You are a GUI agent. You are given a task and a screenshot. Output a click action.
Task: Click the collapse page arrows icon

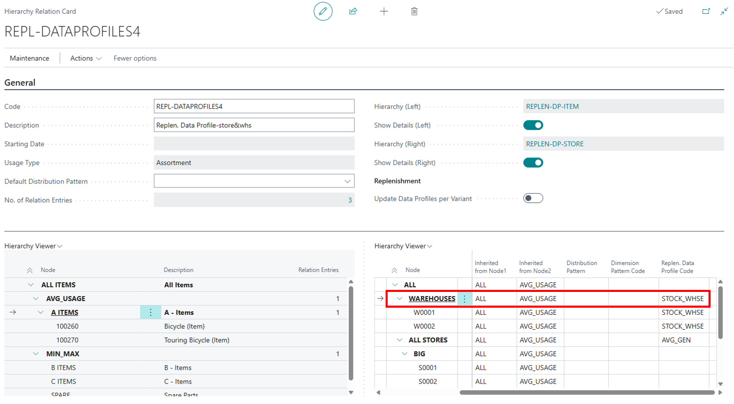coord(724,11)
